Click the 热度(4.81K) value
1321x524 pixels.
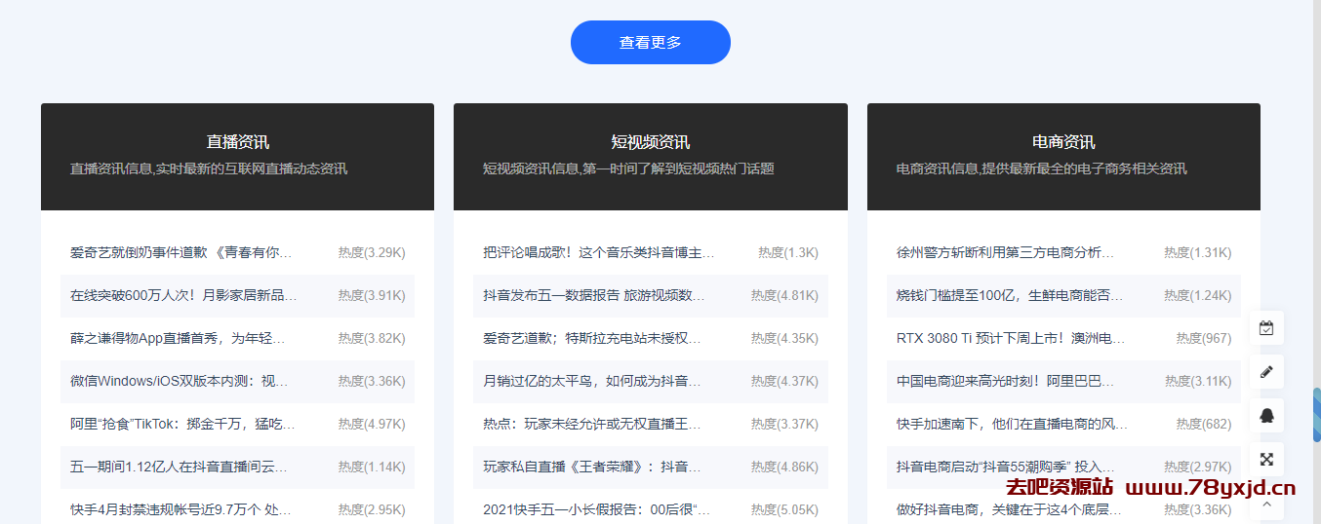pyautogui.click(x=784, y=295)
